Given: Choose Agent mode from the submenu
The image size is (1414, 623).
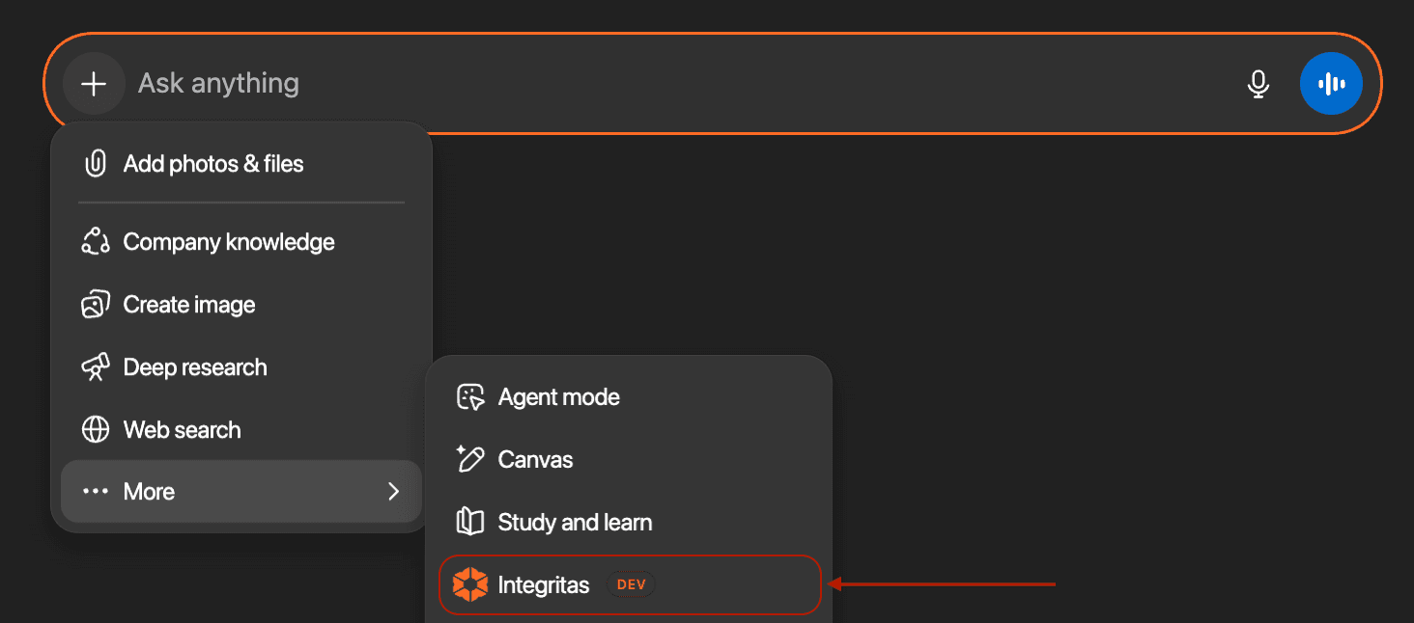Looking at the screenshot, I should tap(558, 396).
